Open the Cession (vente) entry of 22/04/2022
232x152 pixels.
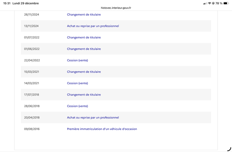click(77, 60)
